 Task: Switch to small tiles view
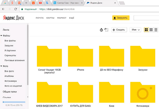(151, 30)
